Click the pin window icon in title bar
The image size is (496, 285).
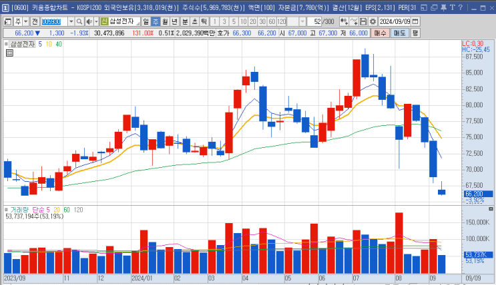pyautogui.click(x=443, y=7)
